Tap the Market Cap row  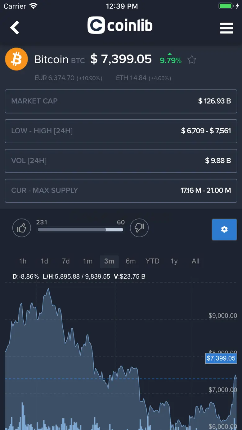(121, 101)
